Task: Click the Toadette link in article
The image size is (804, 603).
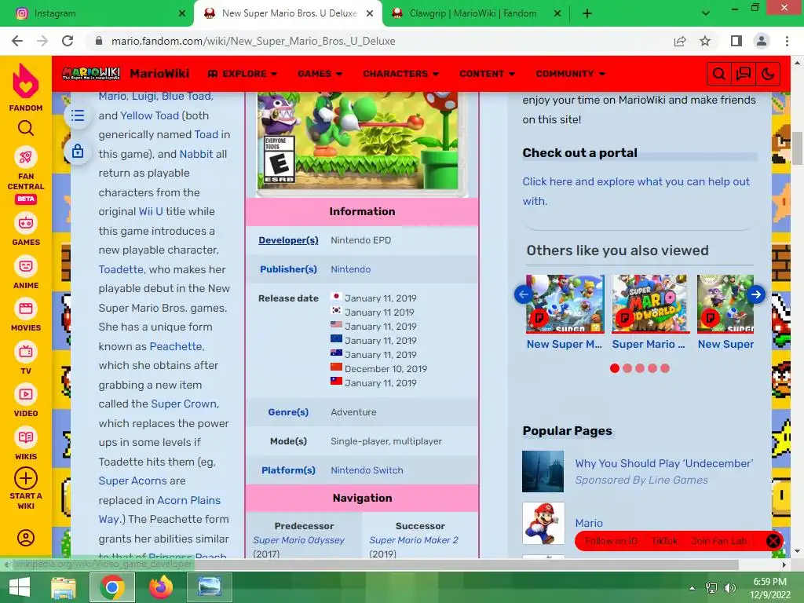Action: click(x=121, y=269)
